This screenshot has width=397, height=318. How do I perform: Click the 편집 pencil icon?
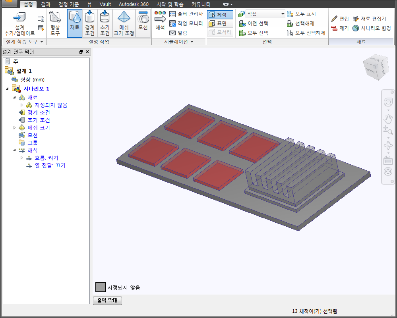(334, 19)
